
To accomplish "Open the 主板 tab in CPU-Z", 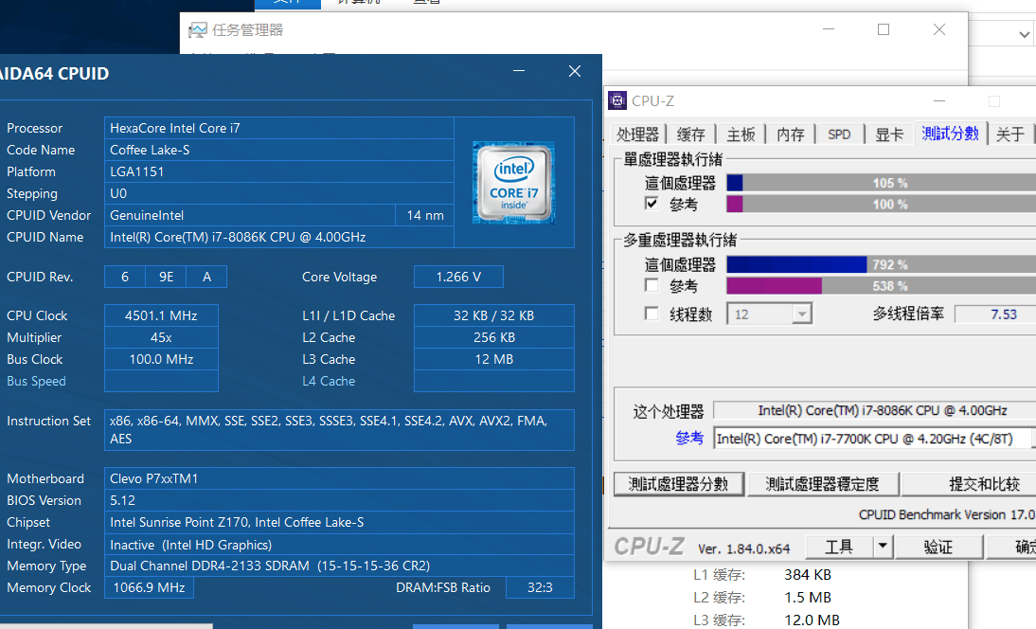I will coord(741,135).
